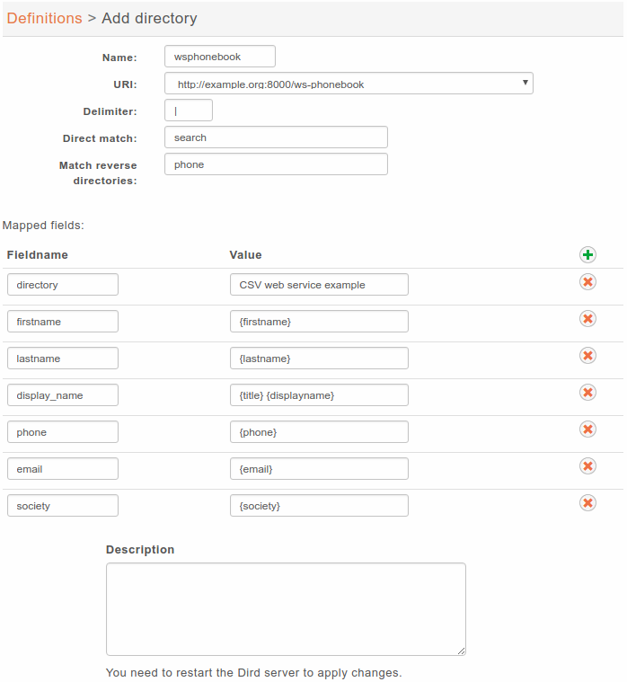Image resolution: width=627 pixels, height=682 pixels.
Task: Remove the directory mapped field row
Action: (587, 282)
